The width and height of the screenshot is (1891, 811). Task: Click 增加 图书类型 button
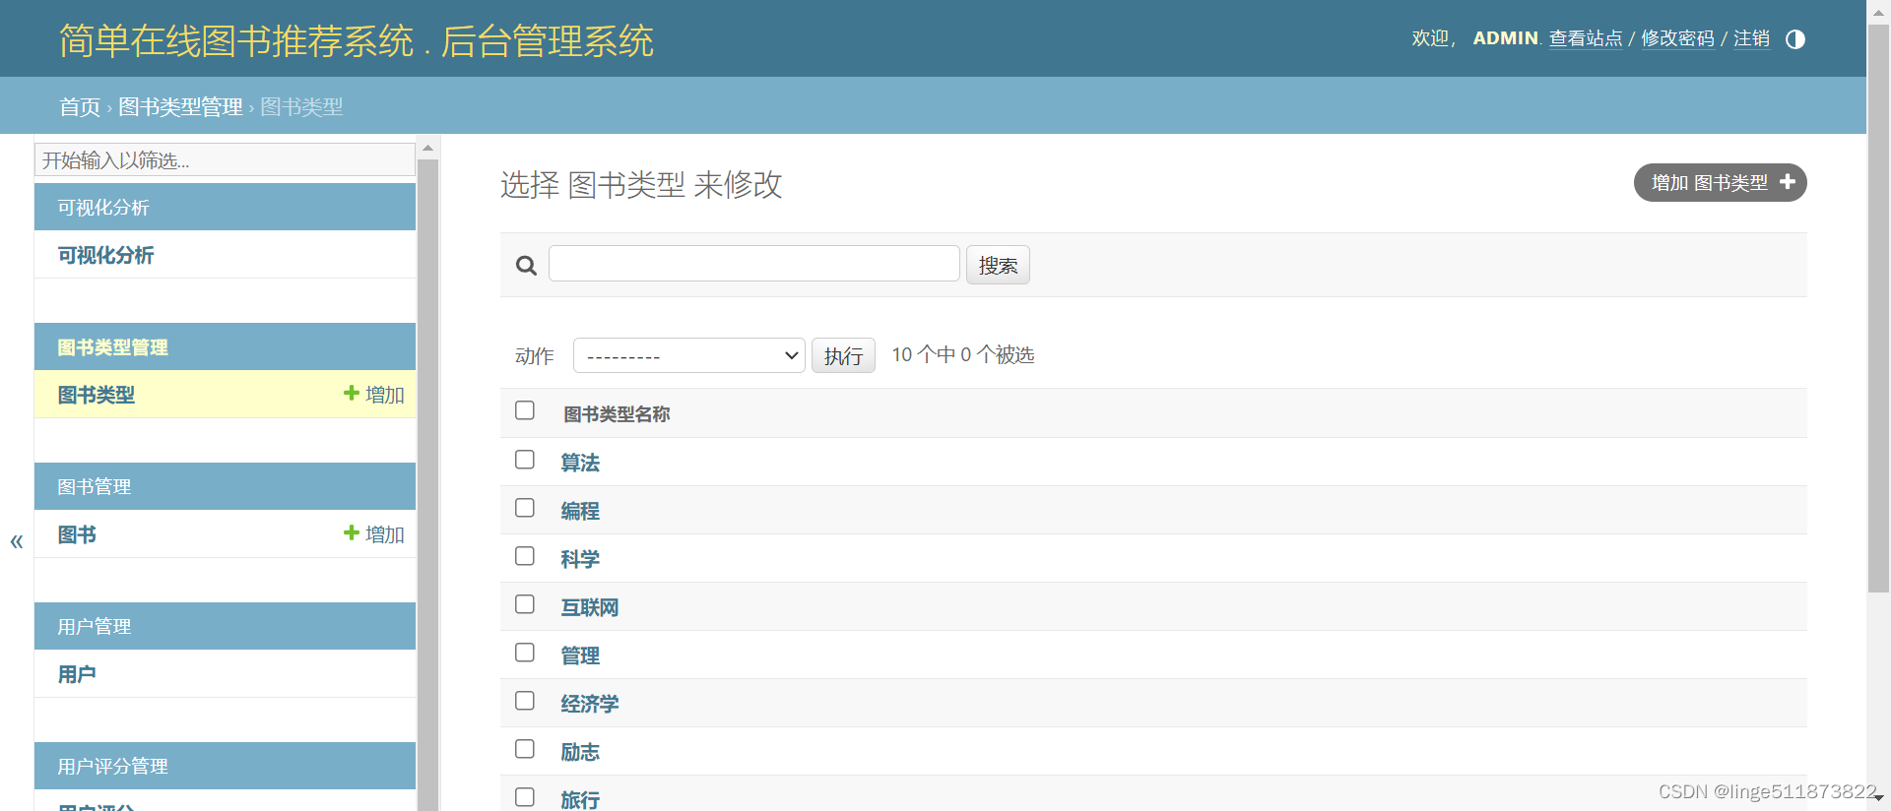[1720, 182]
